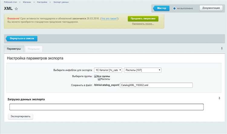Go to 'Экспорт данных' breadcrumb
Screen dimensions: 227x134
point(61,2)
